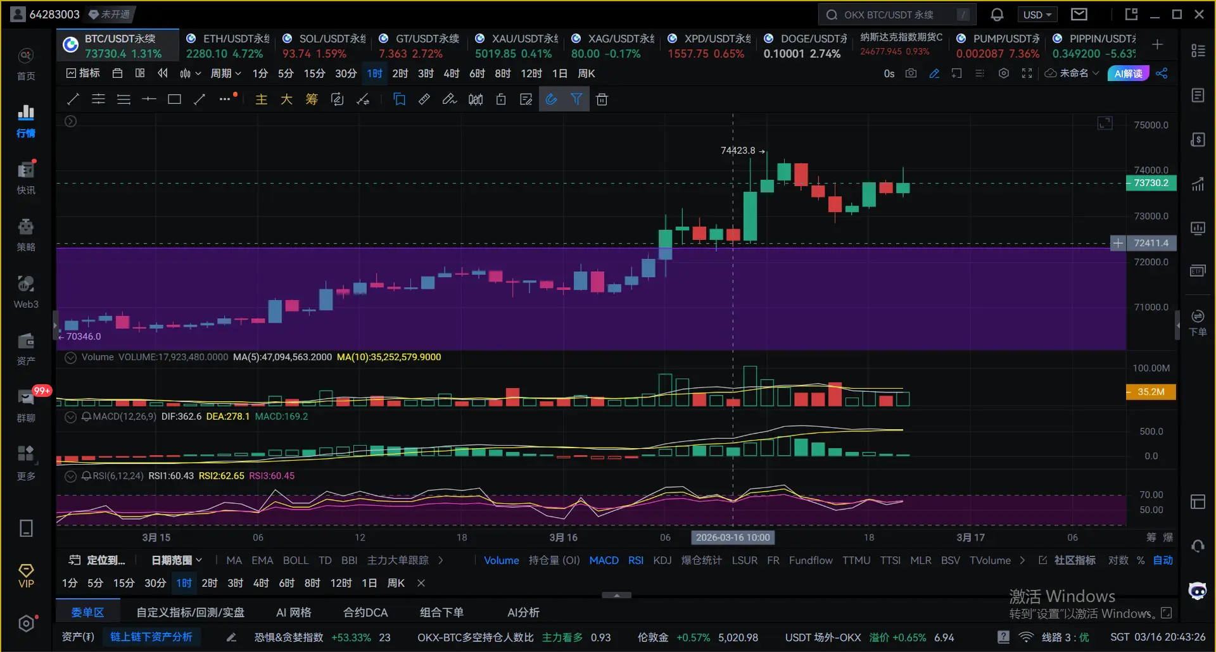
Task: Open customer support headset icon
Action: (x=1198, y=546)
